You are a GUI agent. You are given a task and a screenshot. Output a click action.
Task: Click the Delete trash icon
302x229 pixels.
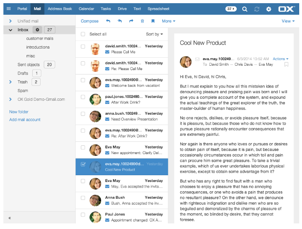[x=142, y=21]
